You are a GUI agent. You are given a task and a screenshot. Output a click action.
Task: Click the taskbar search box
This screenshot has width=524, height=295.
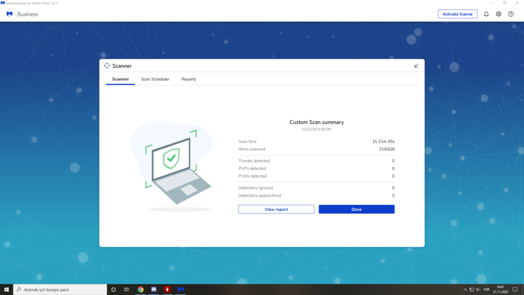(x=60, y=290)
